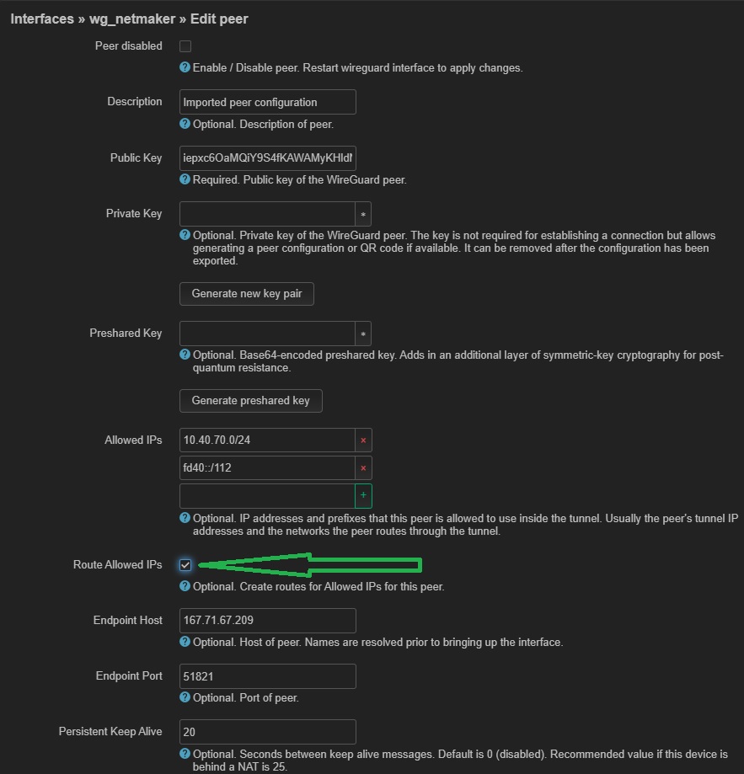Reveal the Private Key with the asterisk button
Image resolution: width=744 pixels, height=774 pixels.
363,214
